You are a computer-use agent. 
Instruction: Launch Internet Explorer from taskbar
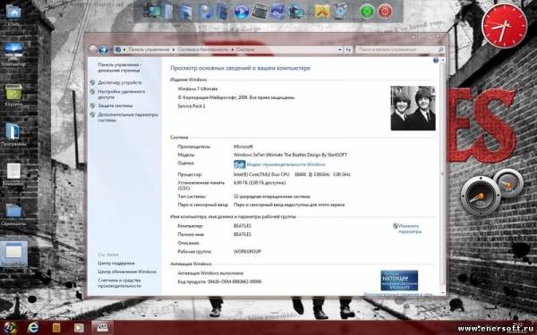pyautogui.click(x=33, y=328)
